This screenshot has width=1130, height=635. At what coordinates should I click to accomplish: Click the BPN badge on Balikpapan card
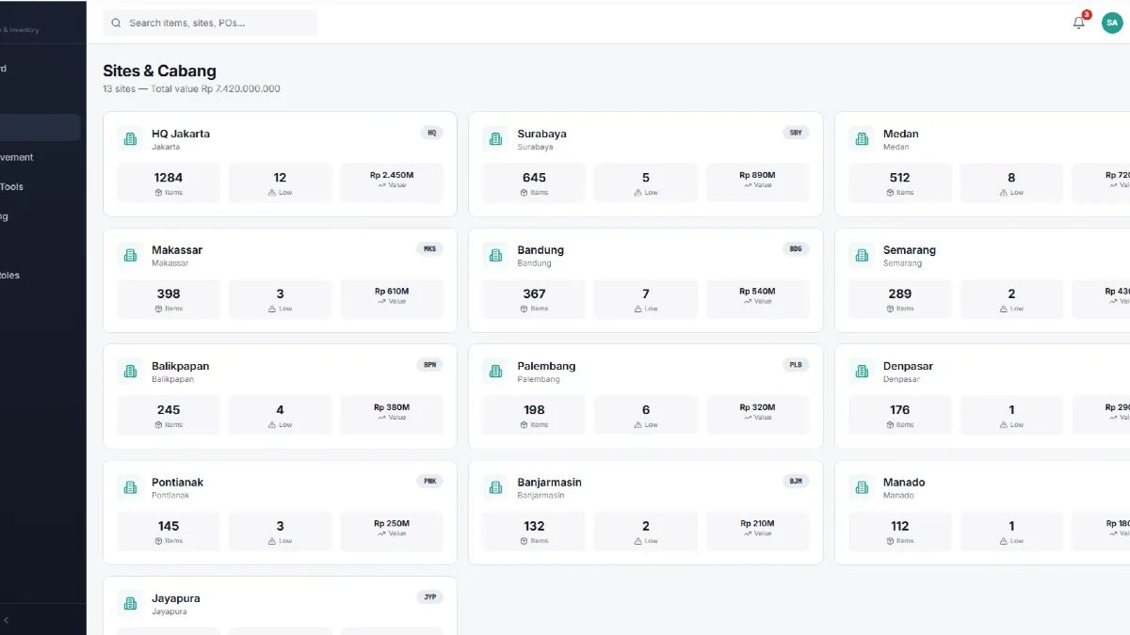tap(430, 365)
